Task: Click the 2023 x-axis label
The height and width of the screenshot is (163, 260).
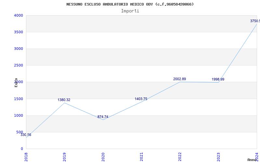Action: click(218, 157)
